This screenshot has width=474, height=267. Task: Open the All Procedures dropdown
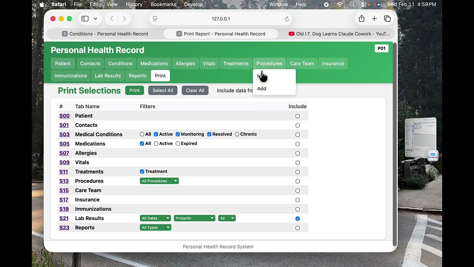click(159, 181)
